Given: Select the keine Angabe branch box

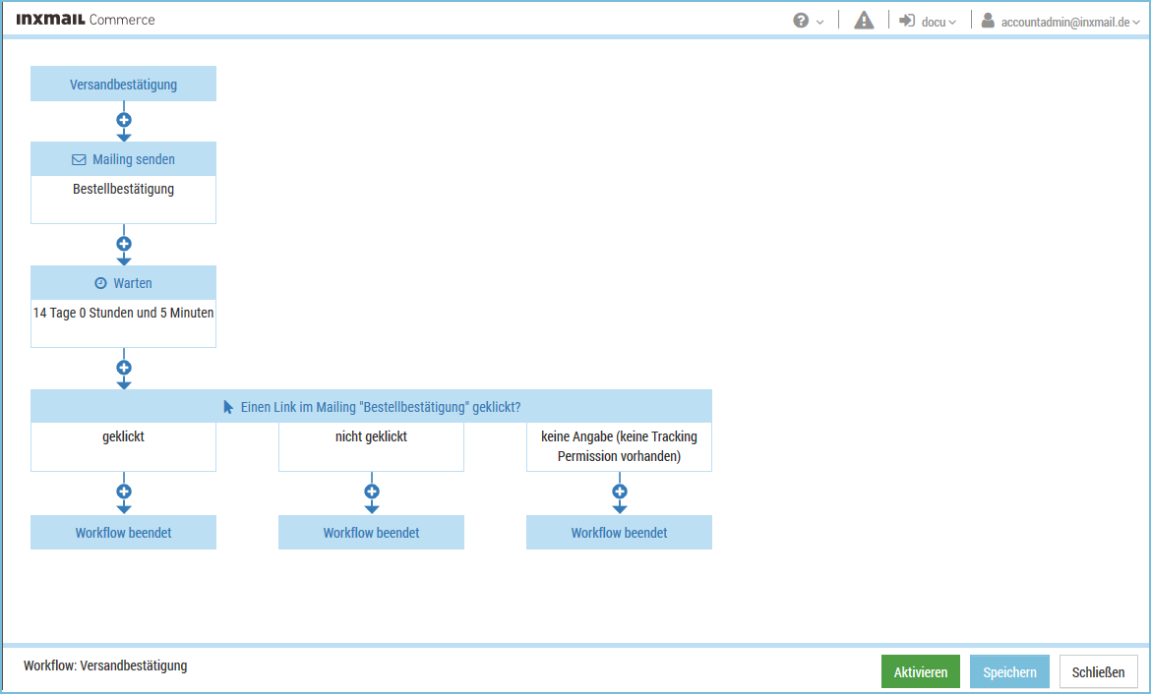Looking at the screenshot, I should pyautogui.click(x=620, y=446).
